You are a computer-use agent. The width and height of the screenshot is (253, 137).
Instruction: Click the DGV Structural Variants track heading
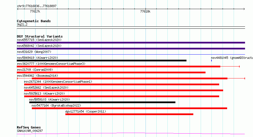pos(40,36)
